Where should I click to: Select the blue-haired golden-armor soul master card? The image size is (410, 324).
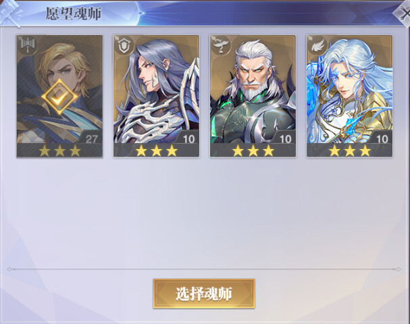coord(349,96)
